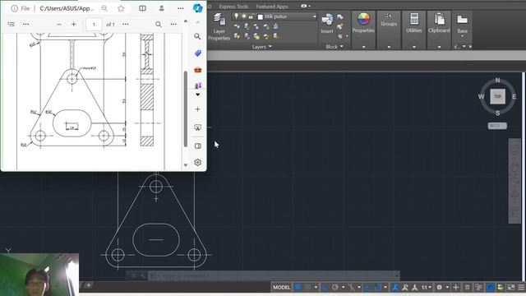Toggle snap mode in status bar

pos(308,287)
